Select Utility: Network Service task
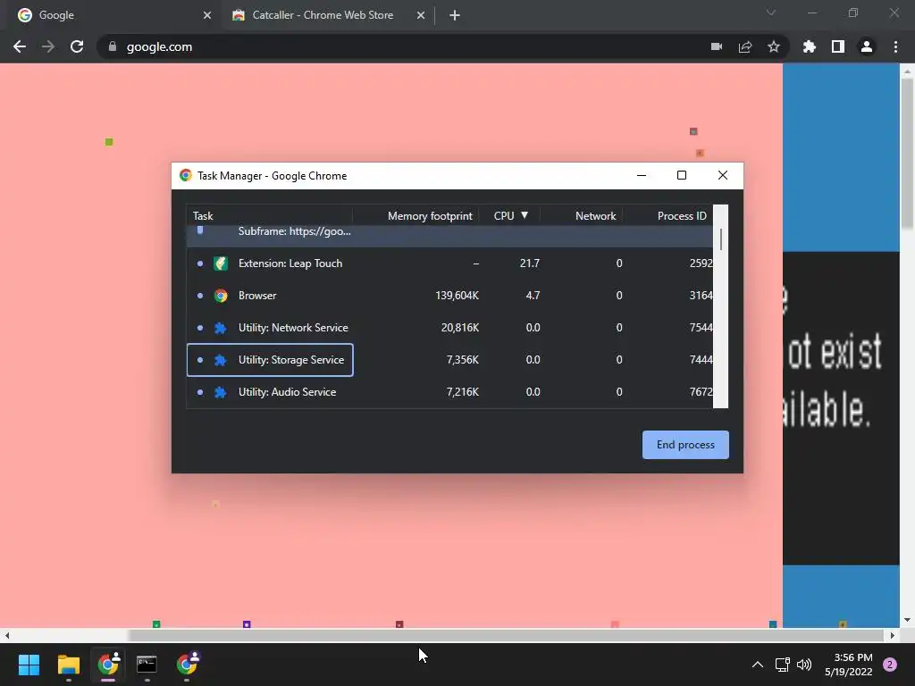915x686 pixels. coord(449,327)
